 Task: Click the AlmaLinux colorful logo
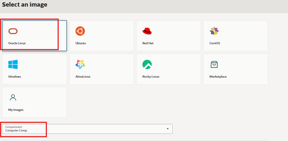pyautogui.click(x=80, y=64)
